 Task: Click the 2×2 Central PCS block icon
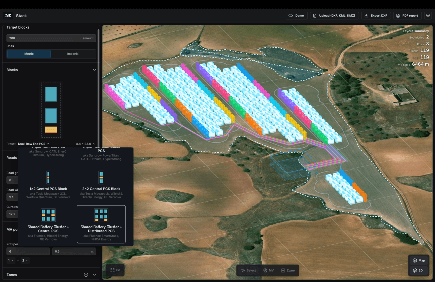click(x=101, y=177)
